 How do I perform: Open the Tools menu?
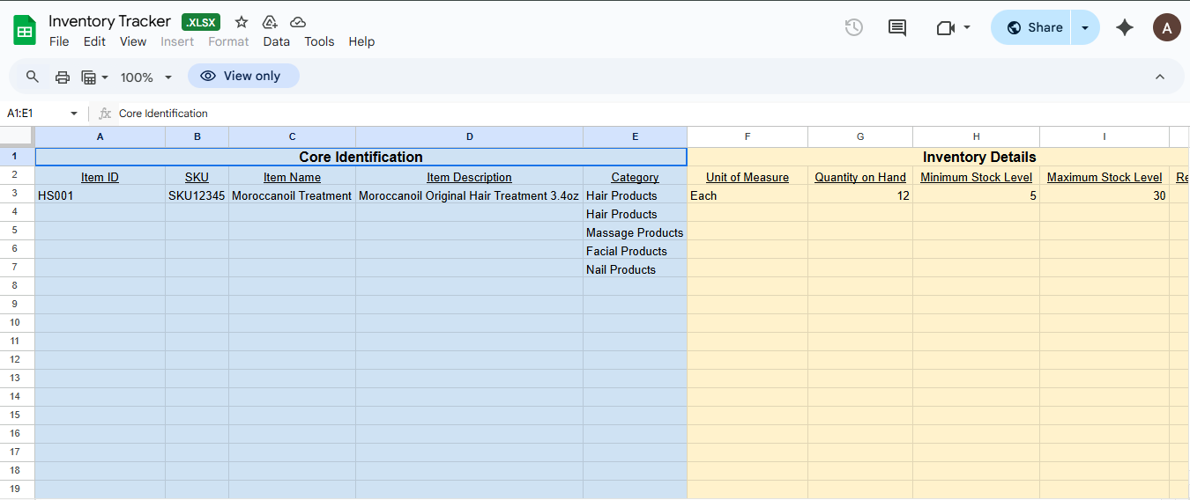click(319, 41)
